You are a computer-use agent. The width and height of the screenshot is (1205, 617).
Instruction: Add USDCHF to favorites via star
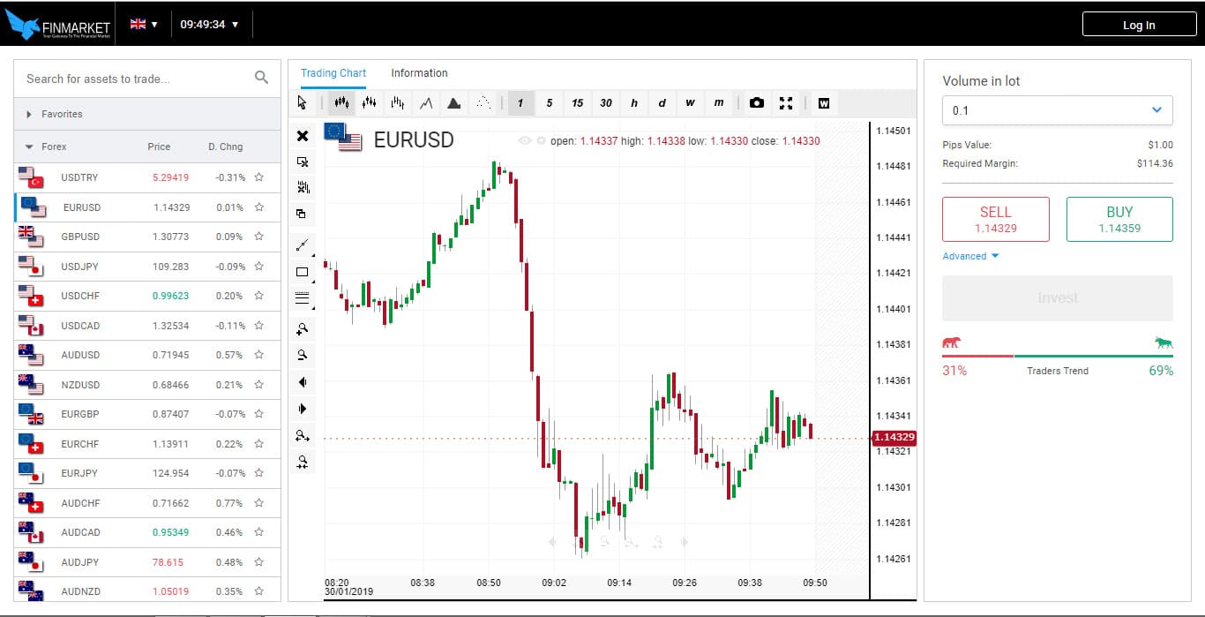click(259, 296)
